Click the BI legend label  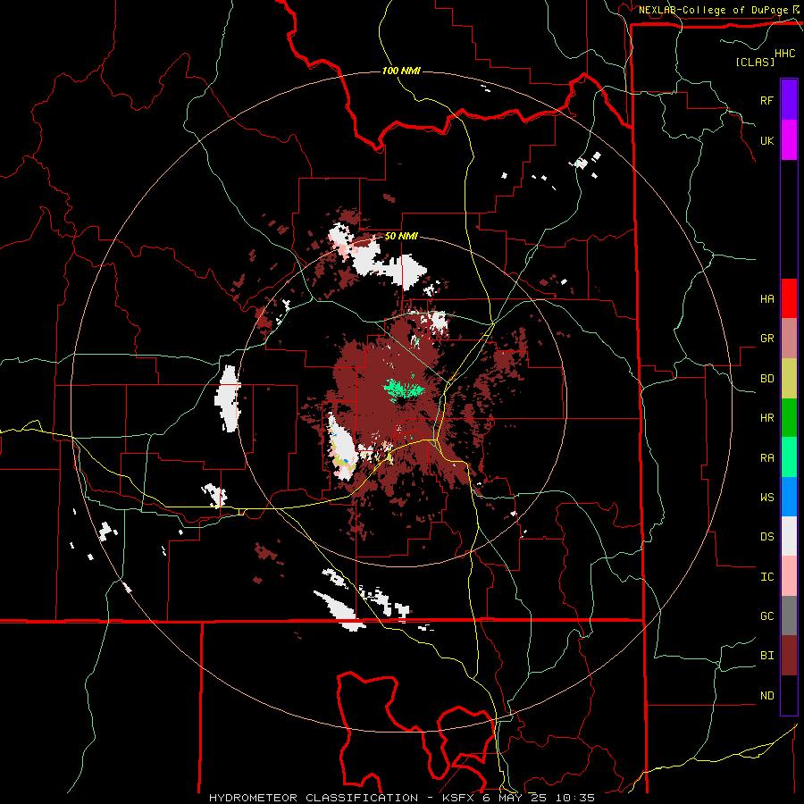pyautogui.click(x=766, y=656)
